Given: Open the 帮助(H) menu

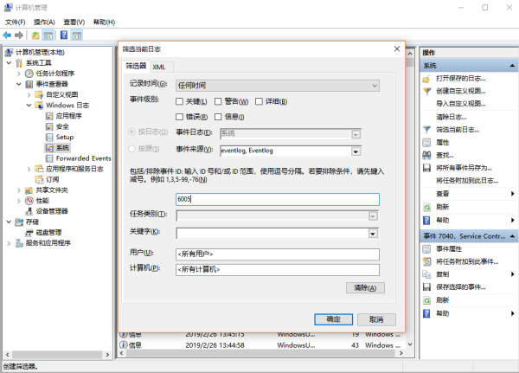Looking at the screenshot, I should (104, 23).
